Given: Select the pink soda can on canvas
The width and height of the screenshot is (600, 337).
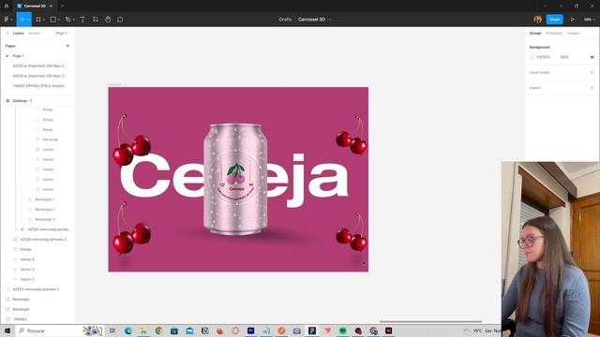Looking at the screenshot, I should tap(235, 179).
